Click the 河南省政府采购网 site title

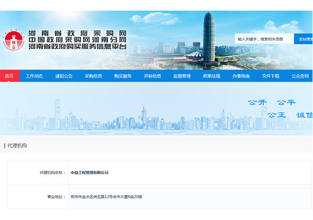tap(77, 33)
